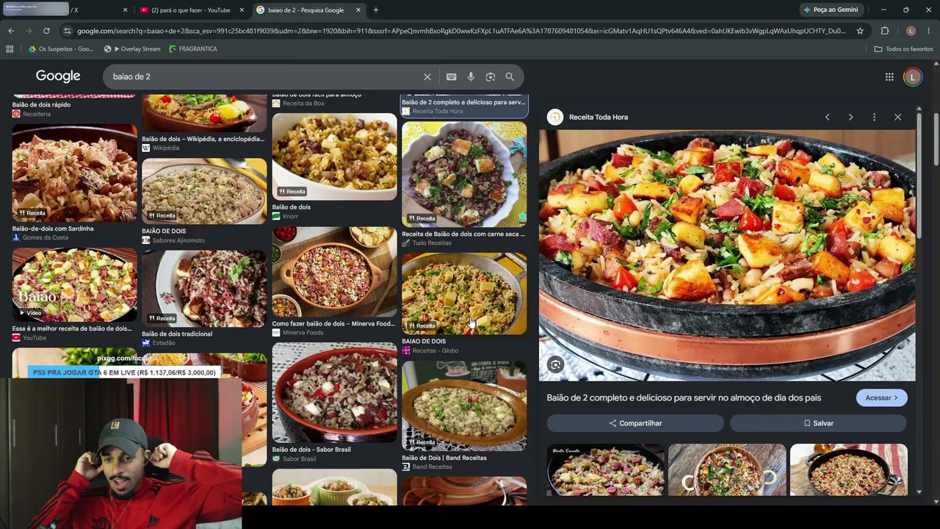This screenshot has width=940, height=529.
Task: Click the 'Acessar' button
Action: point(881,397)
